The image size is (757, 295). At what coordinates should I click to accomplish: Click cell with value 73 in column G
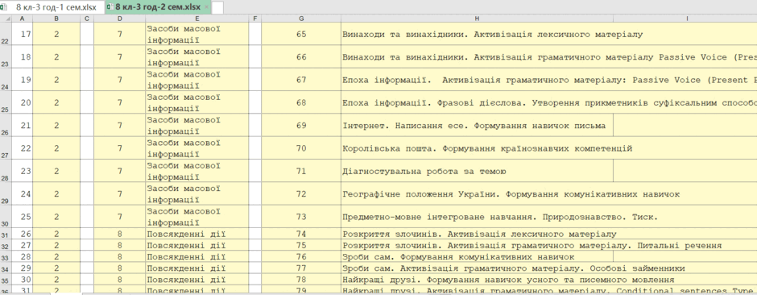click(301, 216)
